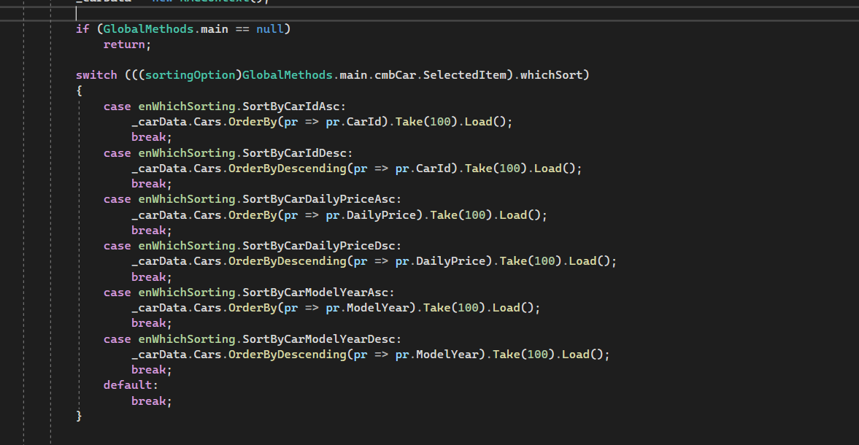
Task: Click 'SortByCarDailyPriceAsc' case label
Action: [318, 199]
